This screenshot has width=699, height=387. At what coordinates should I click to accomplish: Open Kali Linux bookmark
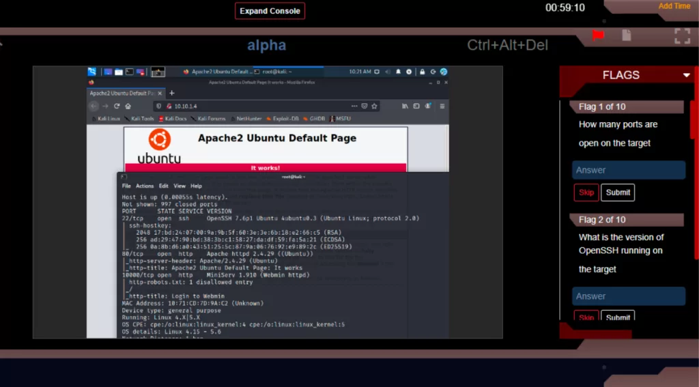point(106,119)
